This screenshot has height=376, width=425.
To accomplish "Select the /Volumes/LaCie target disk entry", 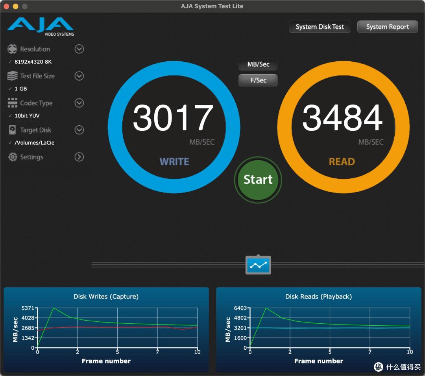I will (x=34, y=143).
